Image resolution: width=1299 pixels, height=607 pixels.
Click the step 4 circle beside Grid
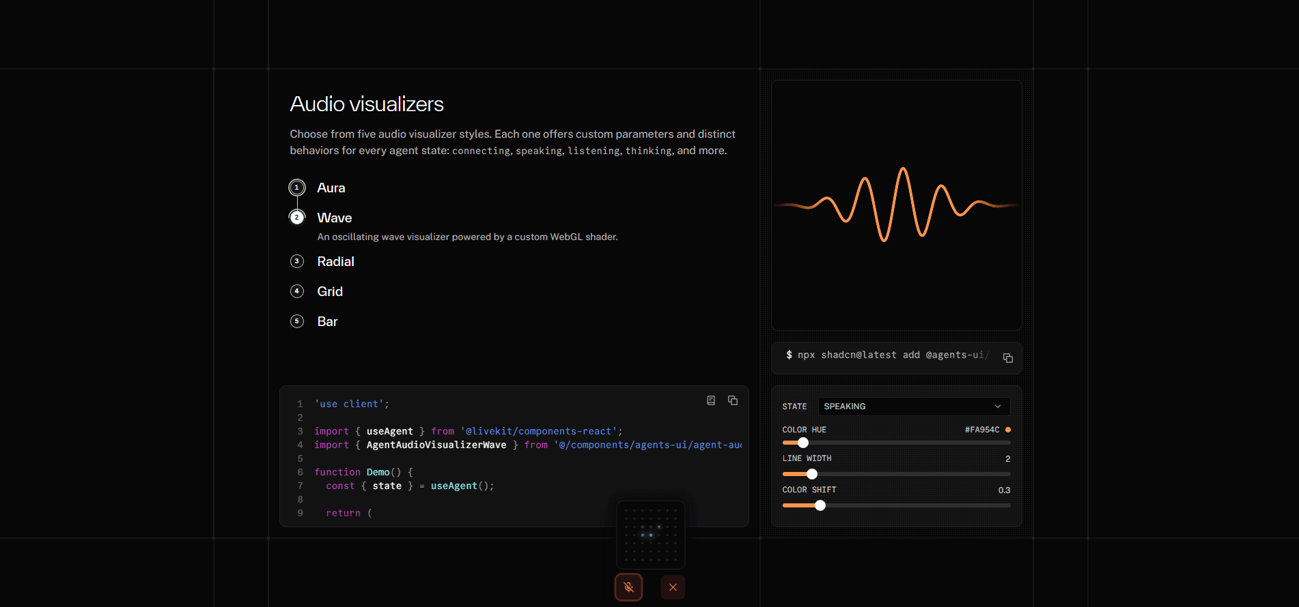point(297,291)
